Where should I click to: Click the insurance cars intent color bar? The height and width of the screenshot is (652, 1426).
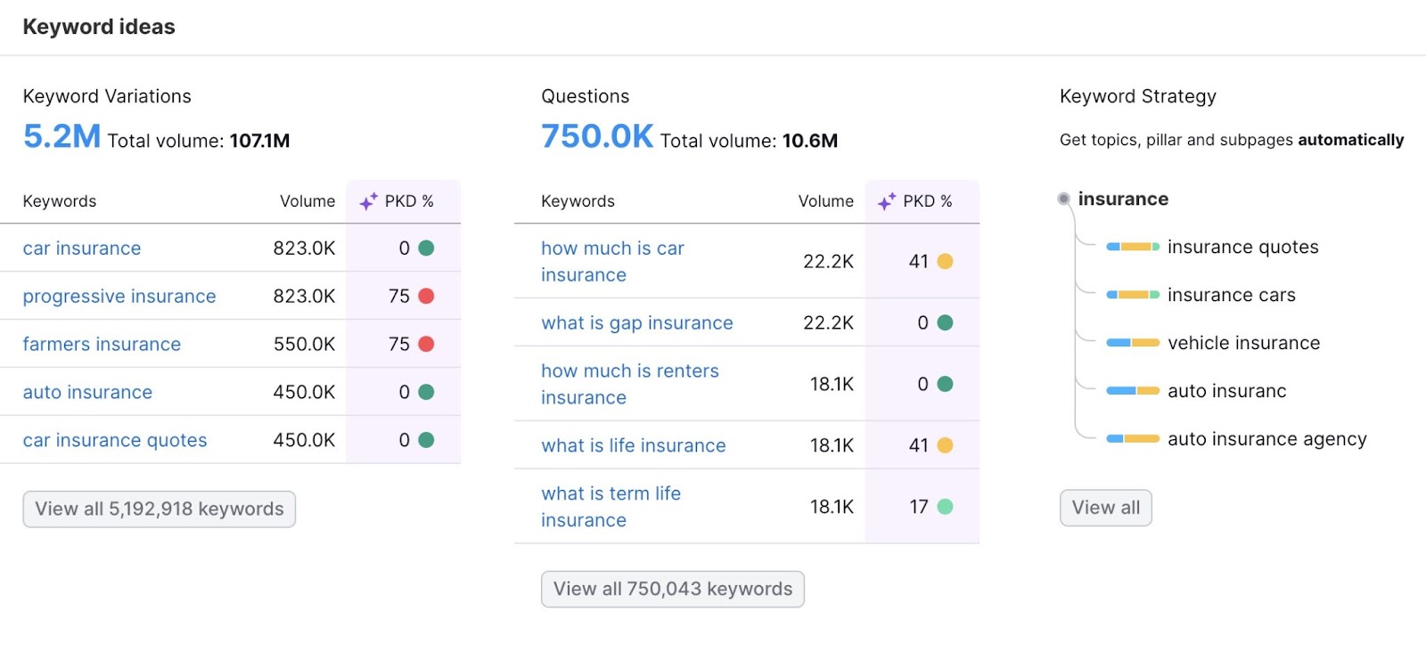tap(1133, 295)
